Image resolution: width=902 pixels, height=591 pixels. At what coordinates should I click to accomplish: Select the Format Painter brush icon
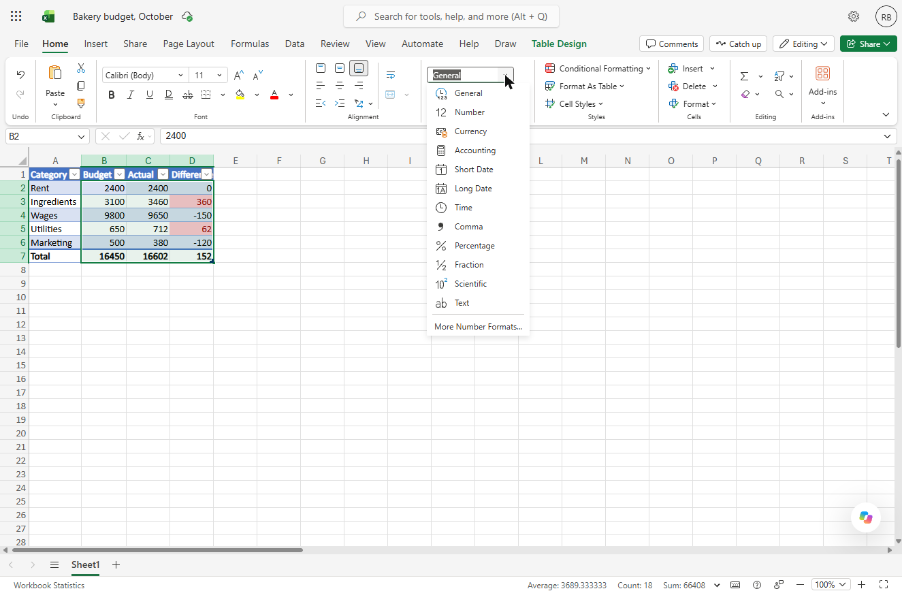click(81, 103)
